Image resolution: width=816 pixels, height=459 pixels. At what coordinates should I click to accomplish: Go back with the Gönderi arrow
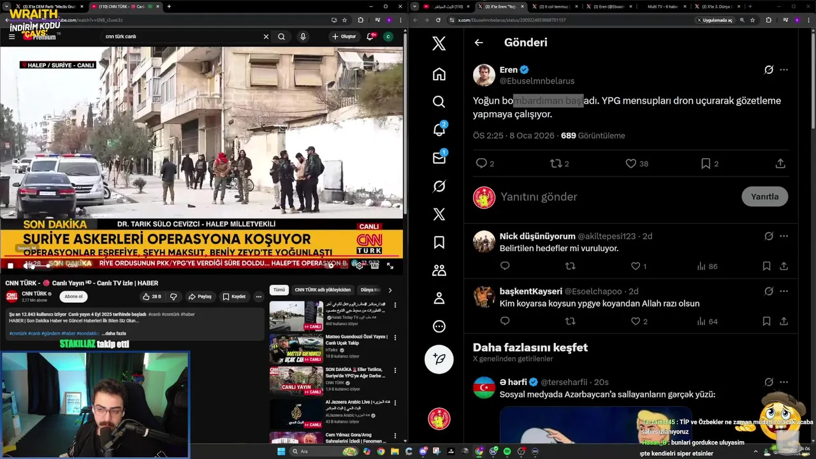click(x=479, y=43)
